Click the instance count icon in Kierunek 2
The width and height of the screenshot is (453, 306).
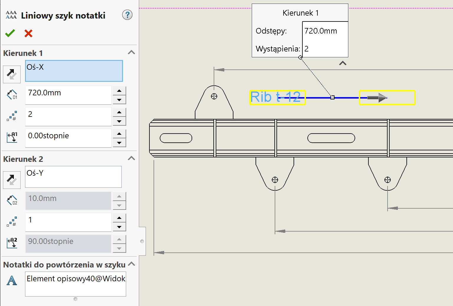pos(12,222)
